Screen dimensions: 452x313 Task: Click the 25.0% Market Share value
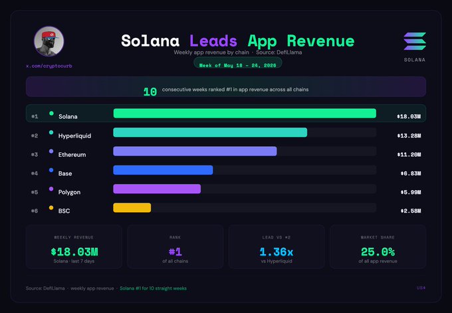tap(378, 252)
